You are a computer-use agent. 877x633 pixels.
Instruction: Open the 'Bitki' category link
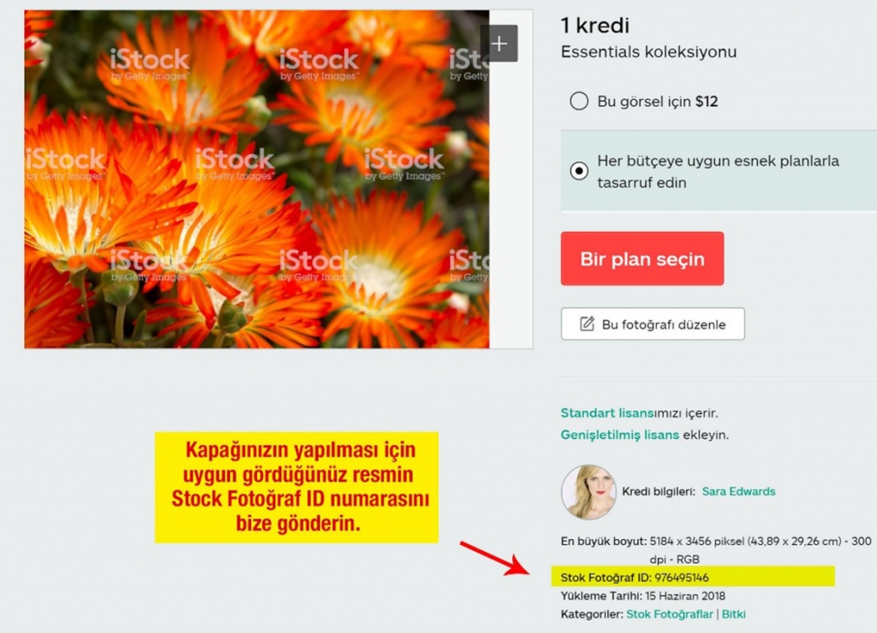733,614
